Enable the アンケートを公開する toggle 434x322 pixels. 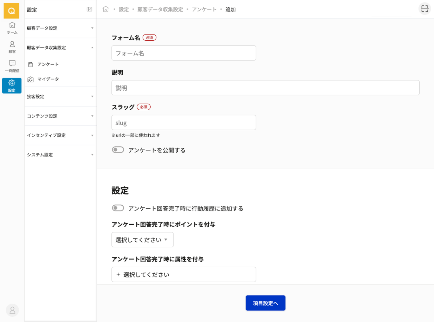pos(118,150)
